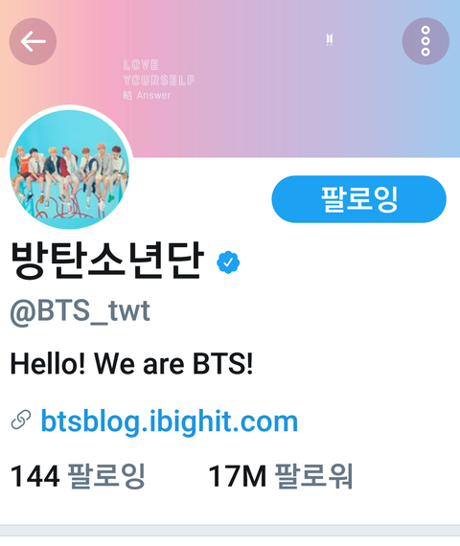Tap the 팔로잉 label beside 144

click(x=106, y=476)
